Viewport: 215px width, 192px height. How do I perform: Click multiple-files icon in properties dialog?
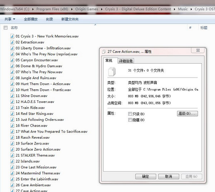[x=112, y=72]
